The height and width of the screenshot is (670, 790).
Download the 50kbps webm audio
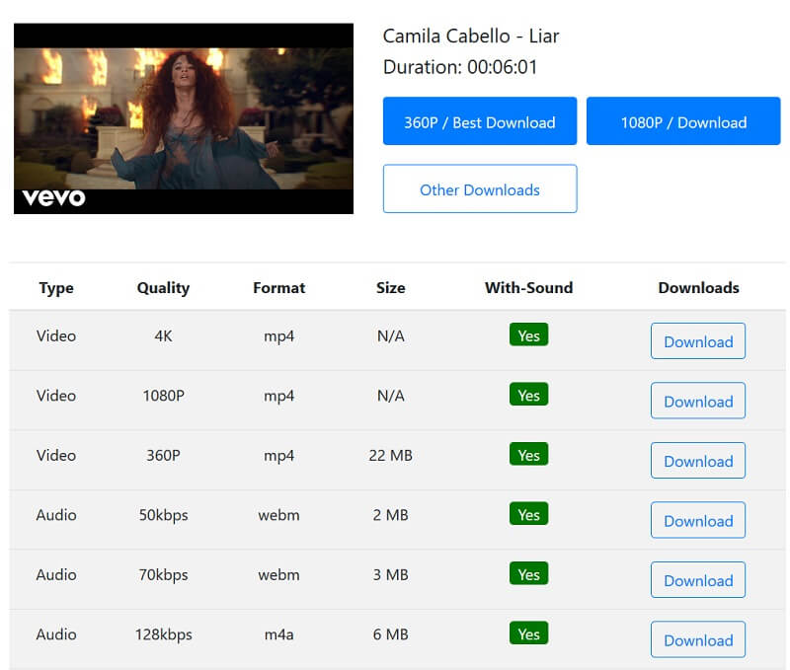pyautogui.click(x=698, y=520)
